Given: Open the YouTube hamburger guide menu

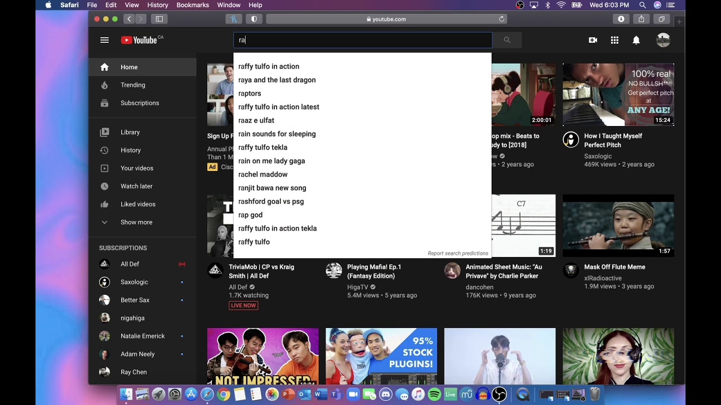Looking at the screenshot, I should click(x=104, y=40).
